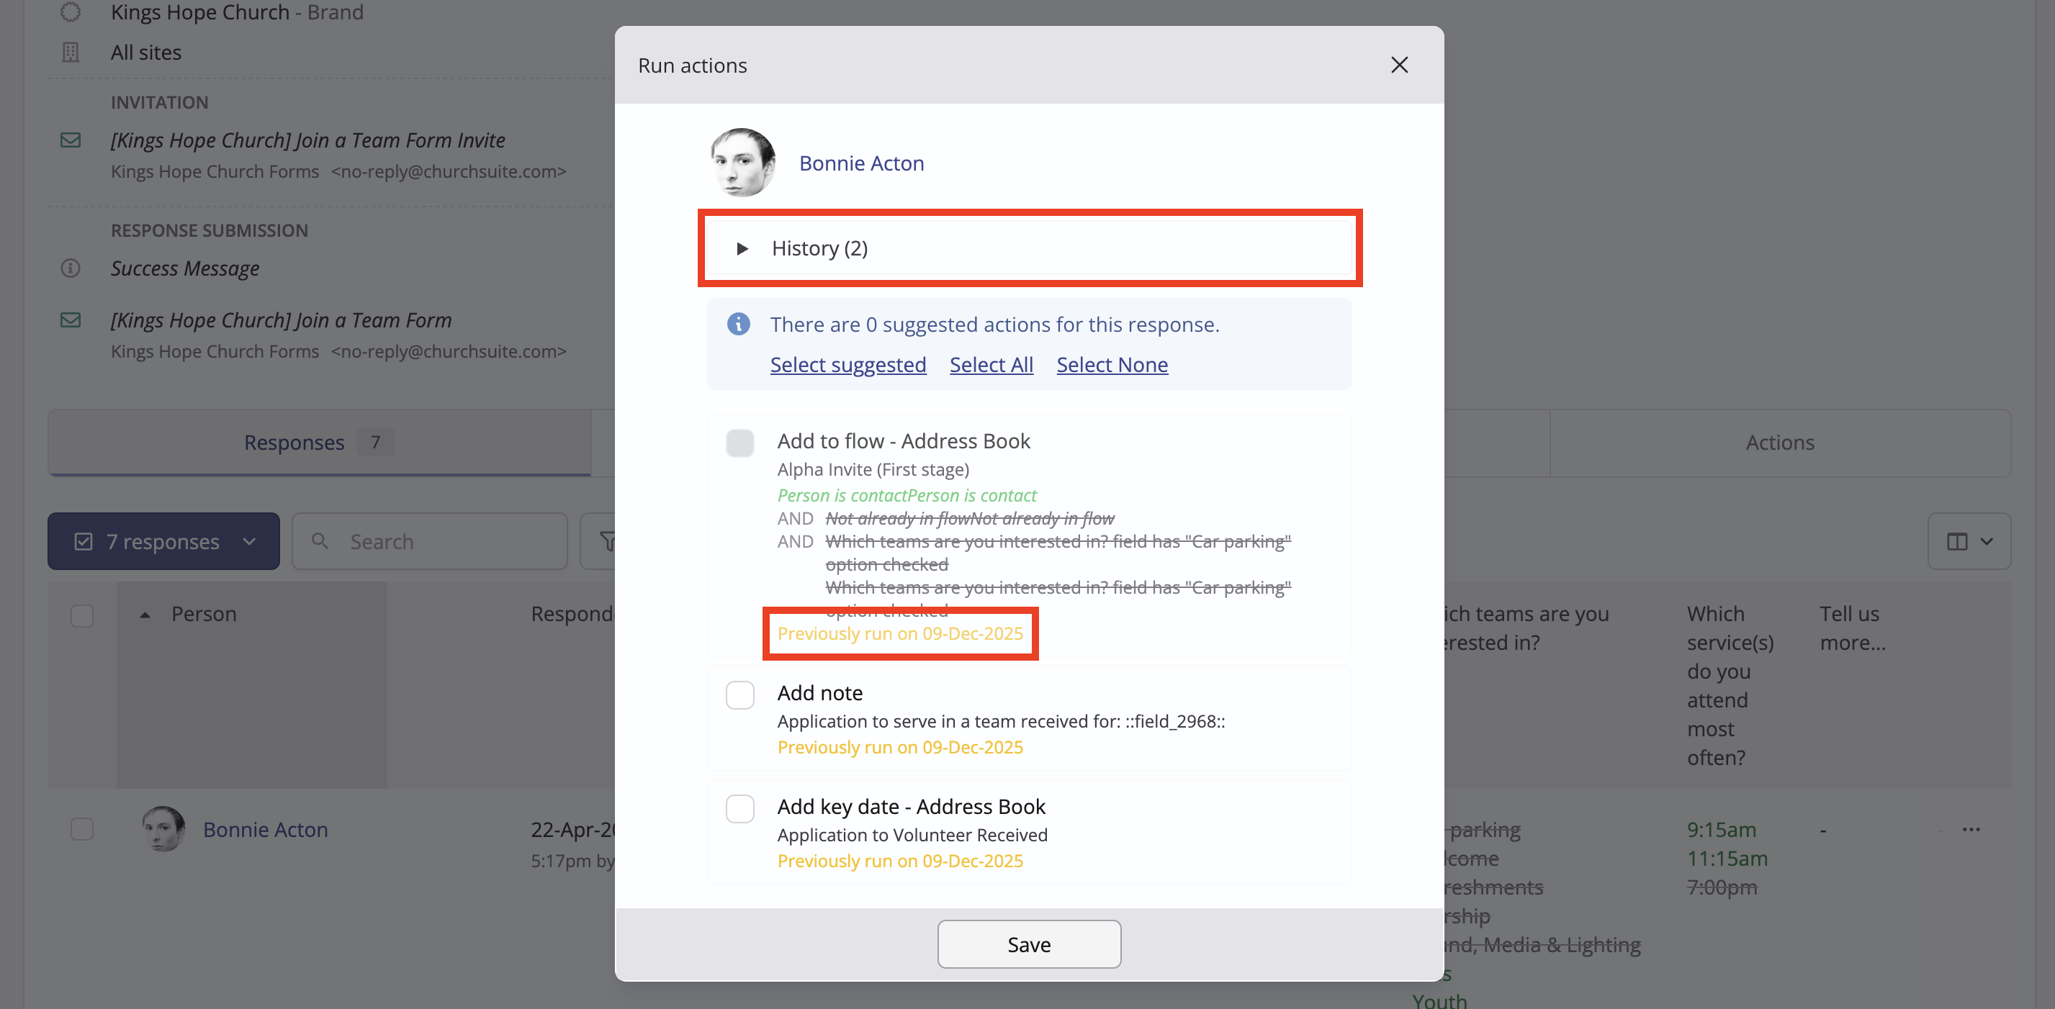Close the Run actions dialog
Image resolution: width=2055 pixels, height=1009 pixels.
pos(1398,65)
